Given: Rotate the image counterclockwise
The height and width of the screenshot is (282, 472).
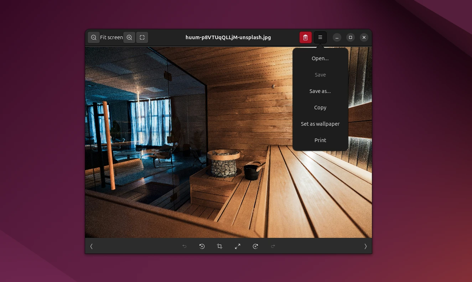Looking at the screenshot, I should click(x=202, y=246).
